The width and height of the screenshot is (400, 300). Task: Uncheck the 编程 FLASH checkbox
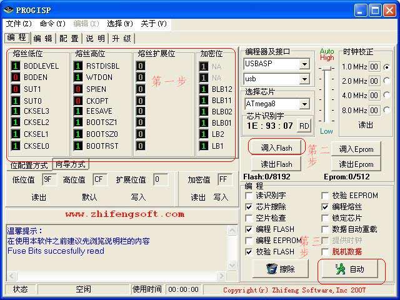(x=249, y=229)
